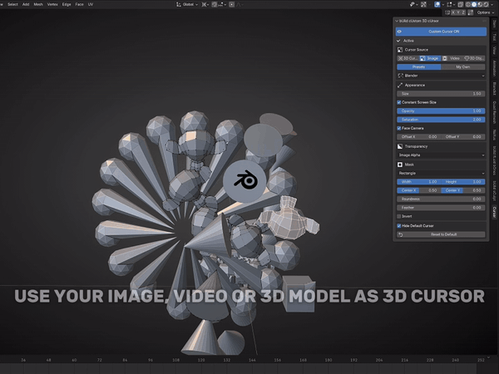This screenshot has height=374, width=499.
Task: Click the Reset to Default arrow icon
Action: coord(401,234)
